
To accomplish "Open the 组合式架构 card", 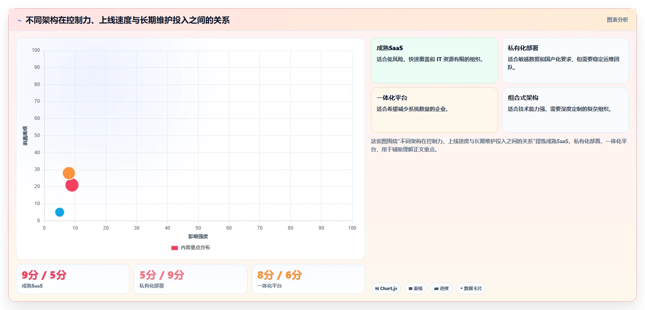I will [x=565, y=110].
